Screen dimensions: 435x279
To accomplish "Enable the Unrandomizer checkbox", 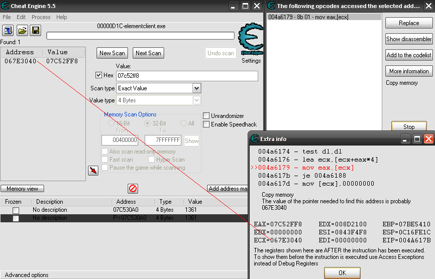I will coord(206,116).
